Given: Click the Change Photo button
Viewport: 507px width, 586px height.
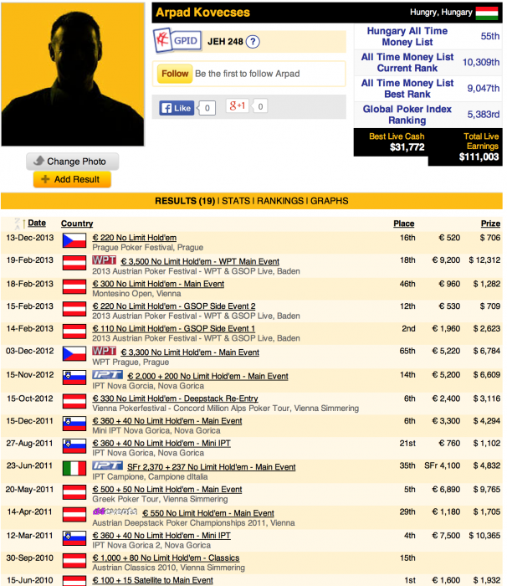Looking at the screenshot, I should point(73,162).
